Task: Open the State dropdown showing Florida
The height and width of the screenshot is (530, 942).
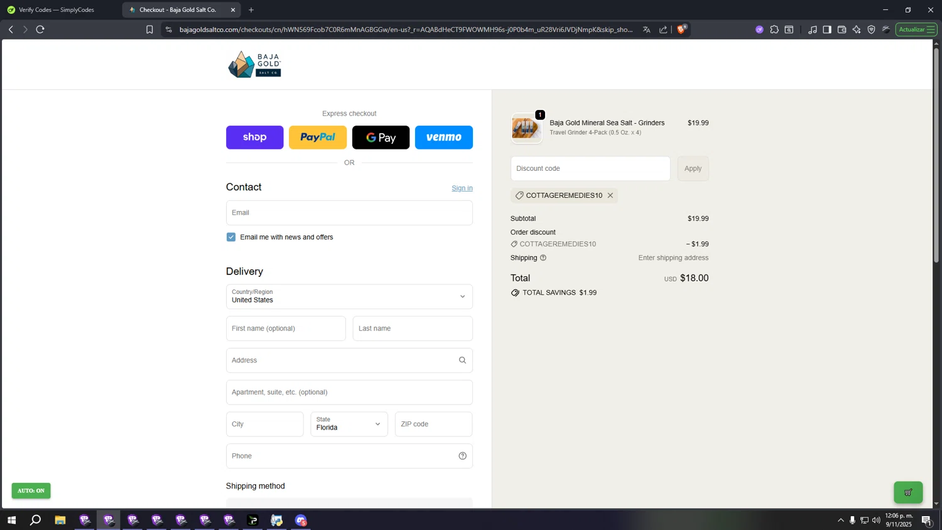Action: pos(349,425)
